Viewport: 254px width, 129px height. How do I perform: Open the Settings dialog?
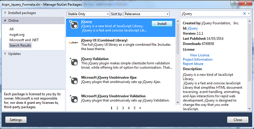coord(16,120)
